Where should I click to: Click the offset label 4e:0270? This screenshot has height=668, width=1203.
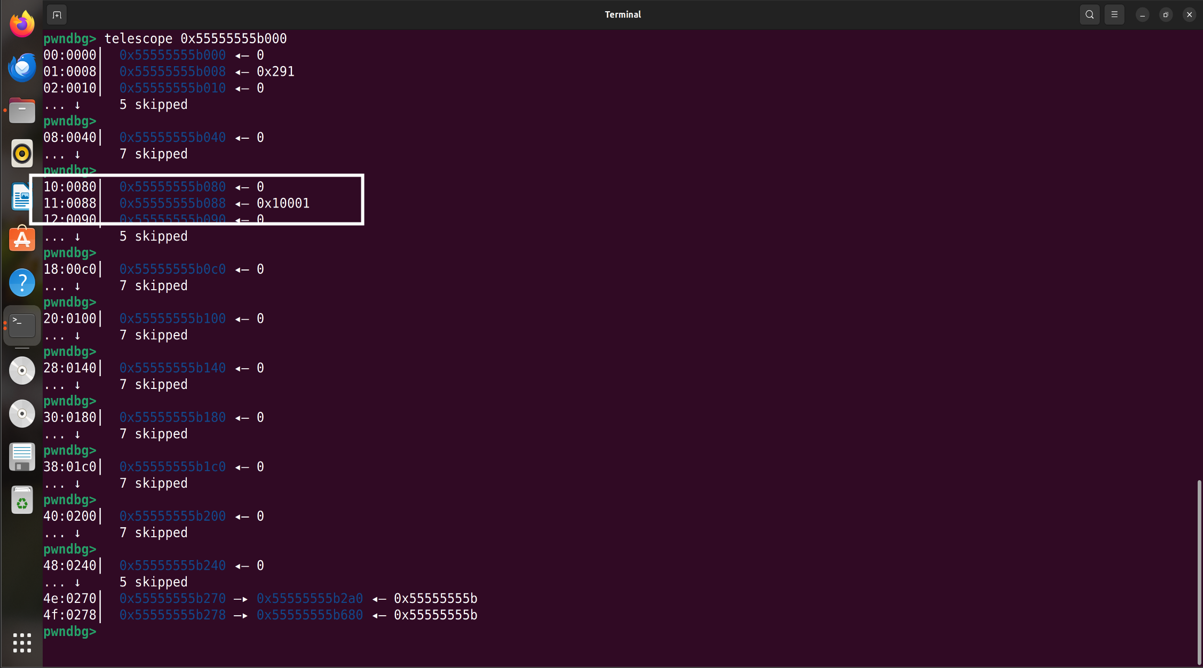[x=70, y=599]
